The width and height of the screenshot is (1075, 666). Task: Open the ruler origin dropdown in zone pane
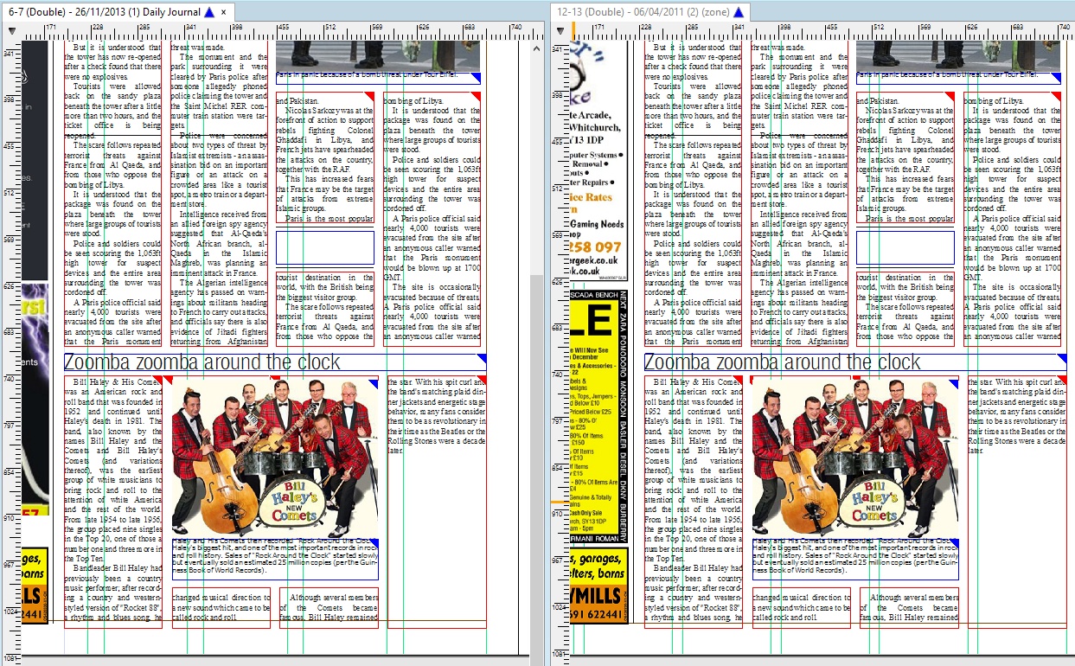[561, 31]
